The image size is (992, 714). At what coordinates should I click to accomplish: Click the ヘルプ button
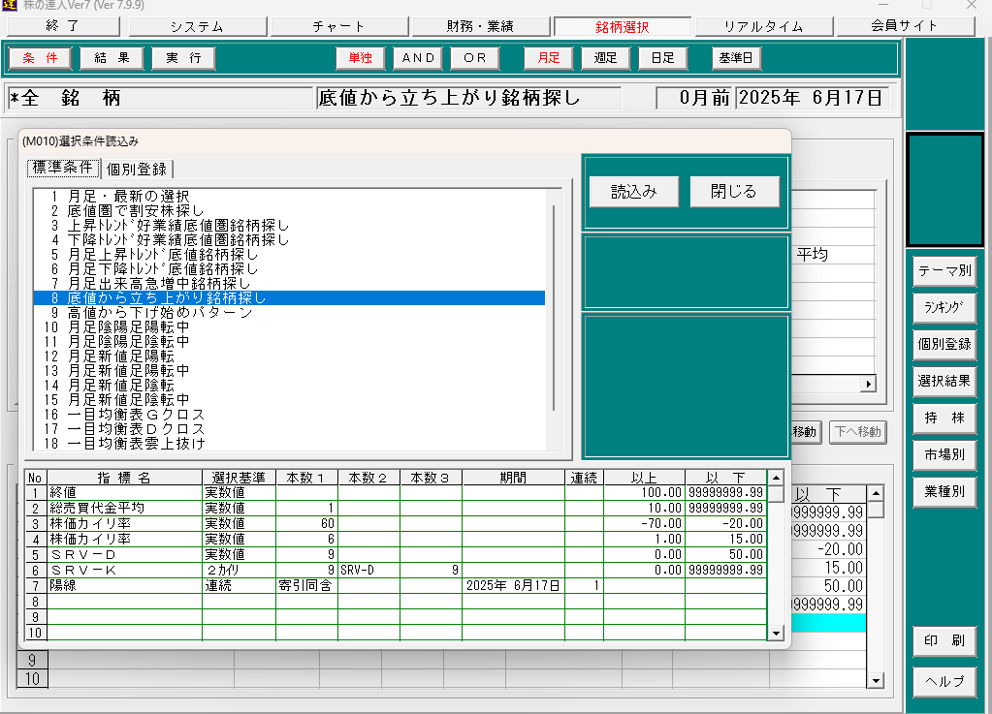[944, 682]
